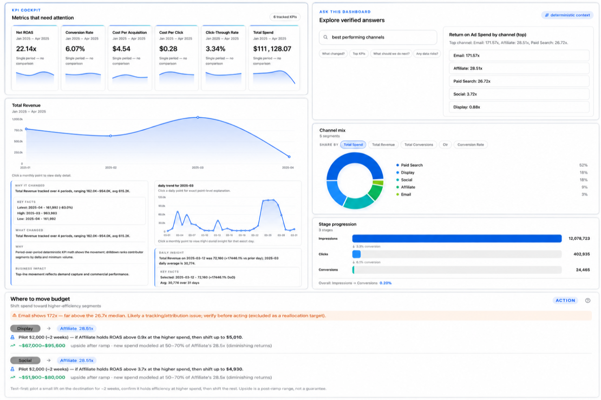Click the ACTION badge in the budget panel
Screen dimensions: 601x400
coord(565,301)
